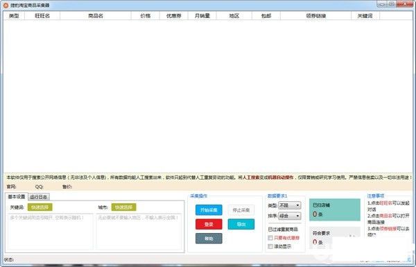The image size is (416, 267).
Task: Focus the keywords text input area
Action: 51,232
